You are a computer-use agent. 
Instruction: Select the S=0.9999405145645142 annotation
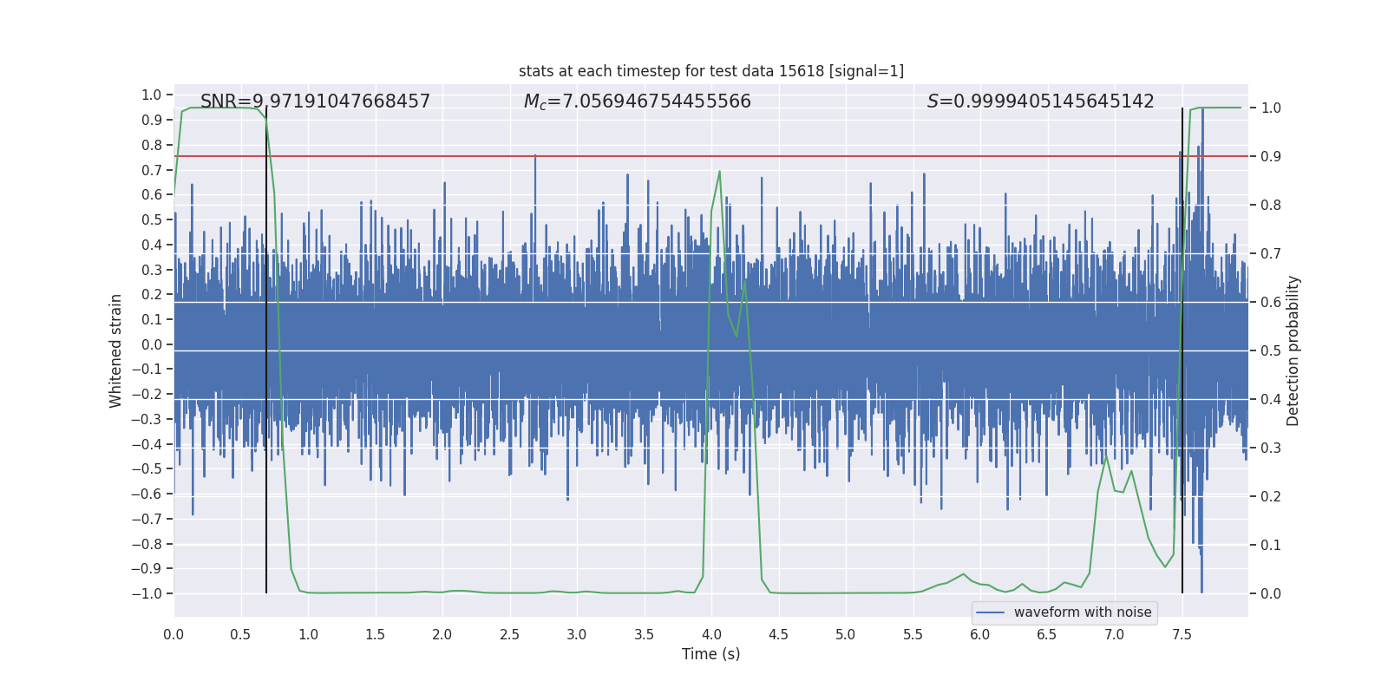[1041, 101]
